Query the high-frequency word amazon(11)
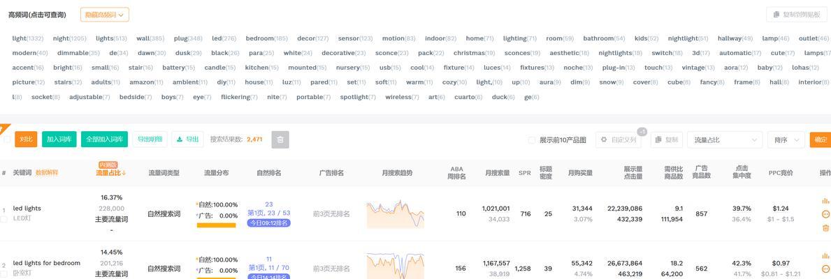This screenshot has height=279, width=831. (146, 82)
